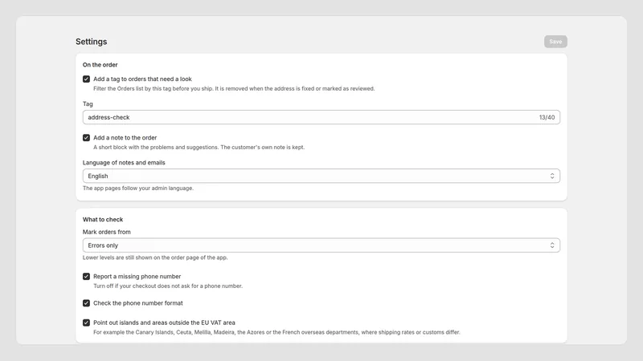Disable 'Check the phone number format'
This screenshot has height=361, width=643.
[86, 303]
